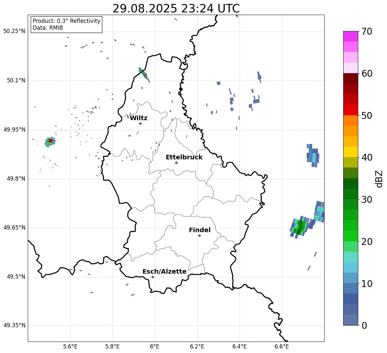Select the Findel station label
Viewport: 387px width, 353px height.
(x=200, y=230)
